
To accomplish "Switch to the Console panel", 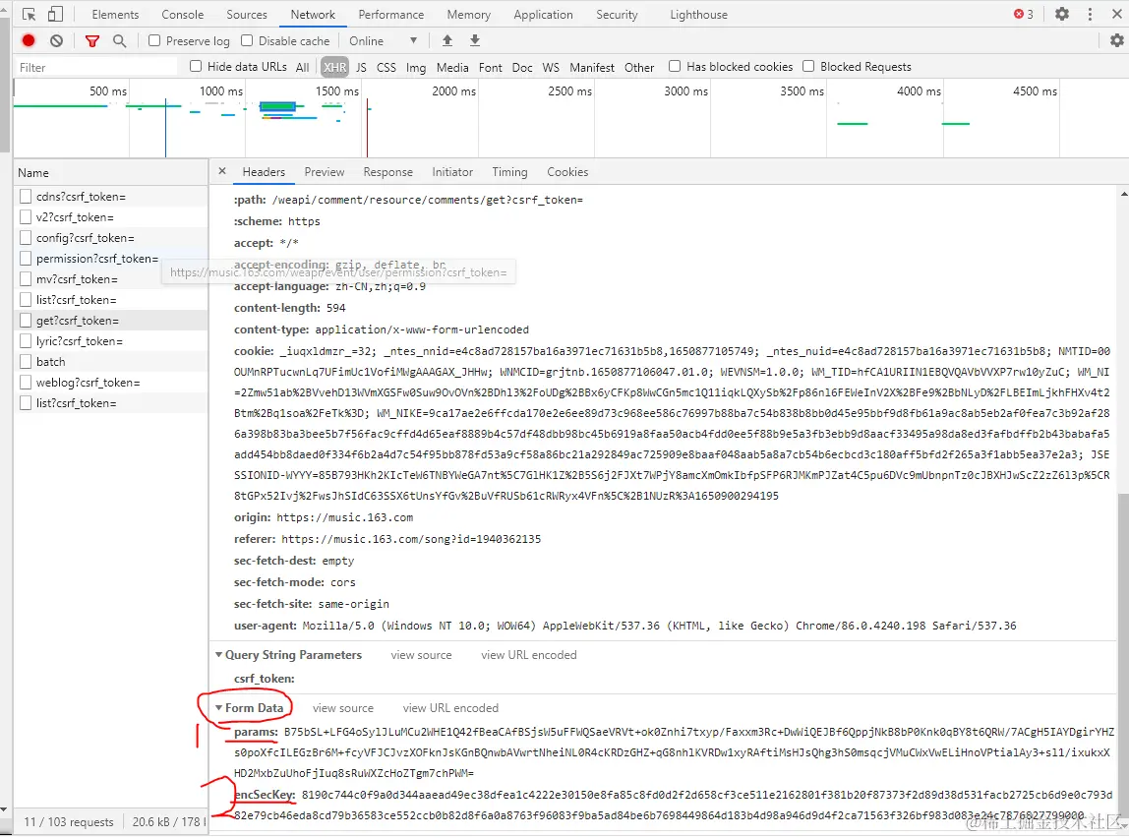I will pyautogui.click(x=183, y=15).
